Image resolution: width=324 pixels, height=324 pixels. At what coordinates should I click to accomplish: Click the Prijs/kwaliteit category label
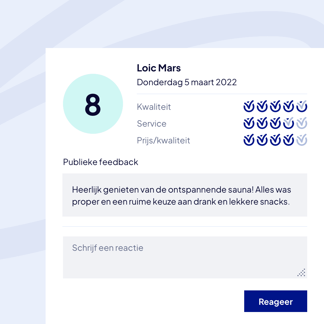(163, 140)
